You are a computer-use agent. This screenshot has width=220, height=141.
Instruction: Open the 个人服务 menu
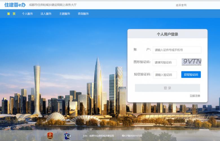pyautogui.click(x=28, y=14)
